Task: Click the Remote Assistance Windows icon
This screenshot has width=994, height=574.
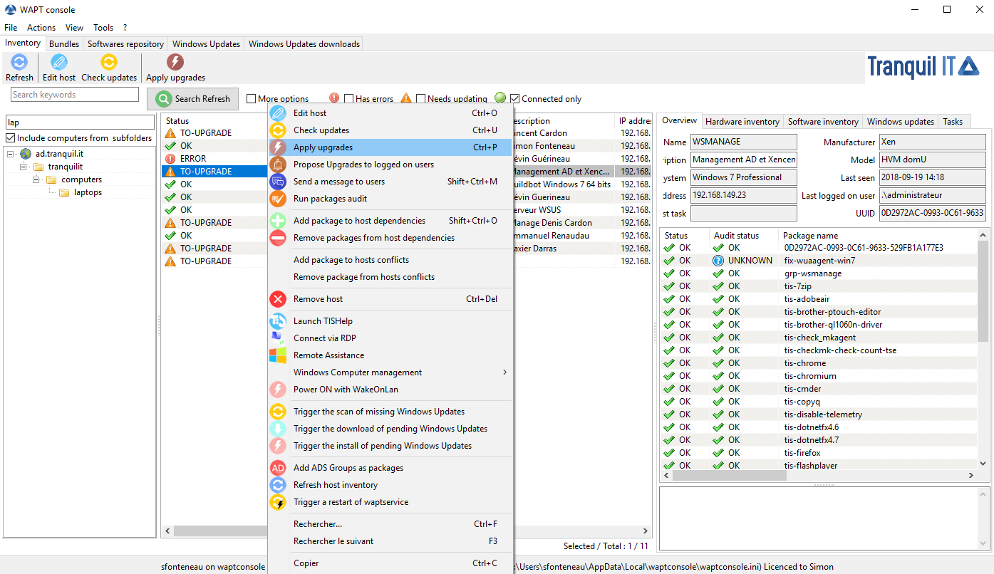Action: (278, 355)
